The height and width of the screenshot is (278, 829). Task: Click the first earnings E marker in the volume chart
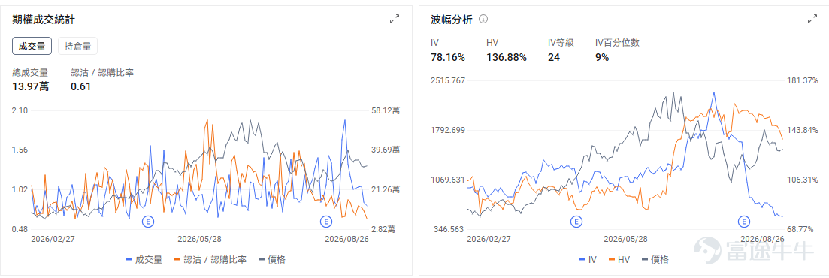click(147, 222)
